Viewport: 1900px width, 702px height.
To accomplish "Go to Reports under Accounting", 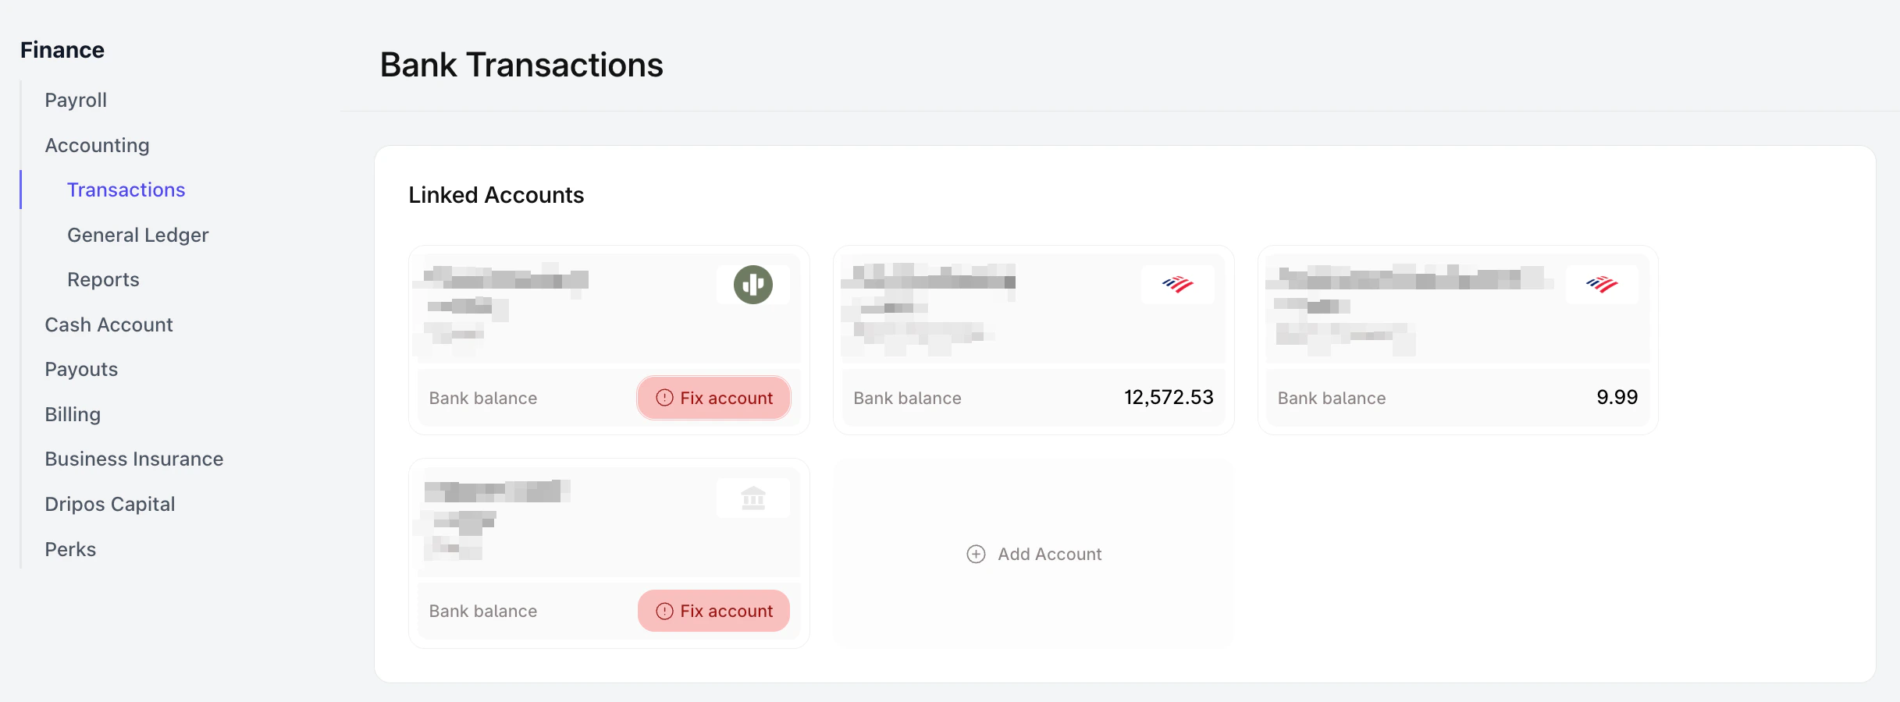I will click(103, 279).
